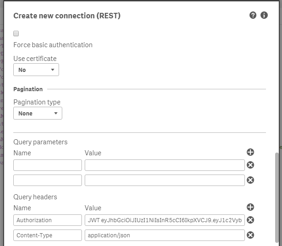Open the Pagination type dropdown
The image size is (282, 246).
(38, 113)
